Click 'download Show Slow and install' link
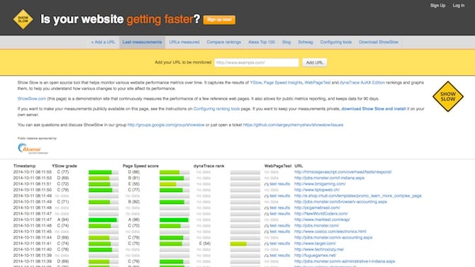This screenshot has width=475, height=267. click(373, 108)
